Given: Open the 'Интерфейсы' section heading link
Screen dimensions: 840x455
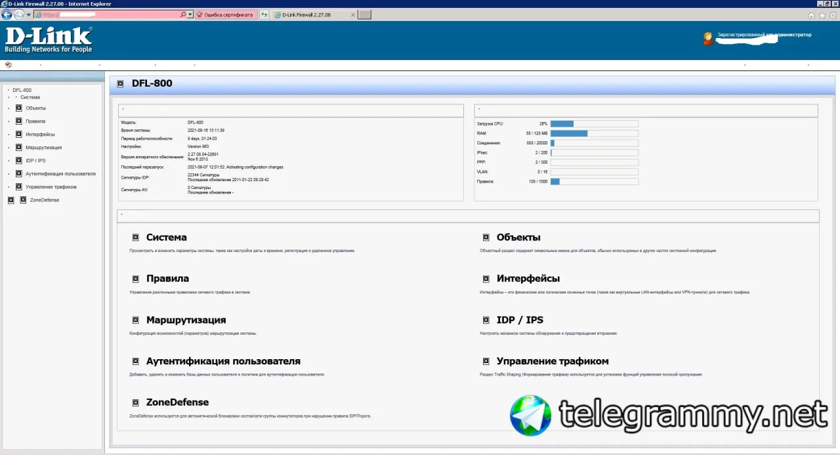Looking at the screenshot, I should click(x=528, y=278).
